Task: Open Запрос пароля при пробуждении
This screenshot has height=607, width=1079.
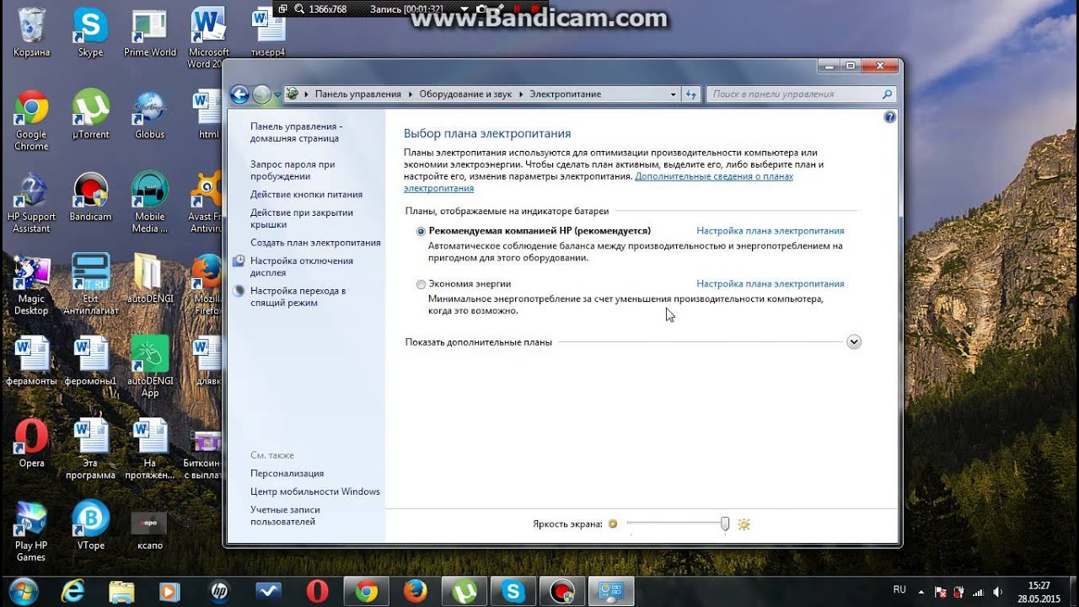Action: point(293,170)
